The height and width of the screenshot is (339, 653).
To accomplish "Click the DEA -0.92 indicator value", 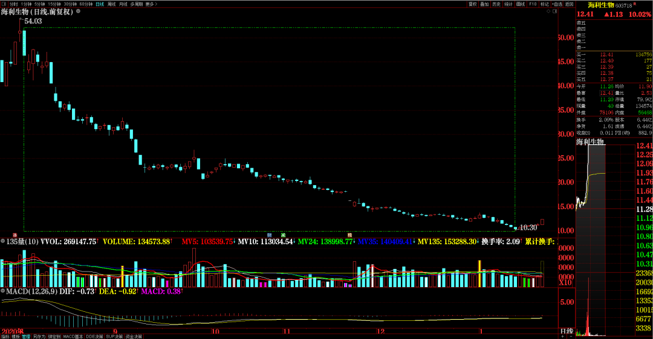I will (x=119, y=291).
